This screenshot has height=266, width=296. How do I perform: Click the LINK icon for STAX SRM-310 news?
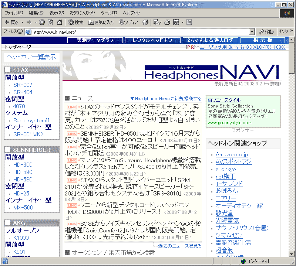(72, 180)
